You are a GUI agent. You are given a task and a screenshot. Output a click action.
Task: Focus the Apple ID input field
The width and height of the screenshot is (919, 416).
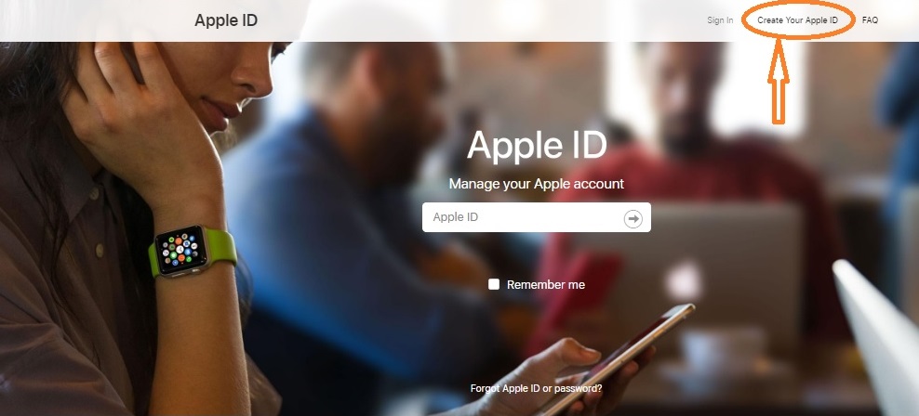(537, 217)
